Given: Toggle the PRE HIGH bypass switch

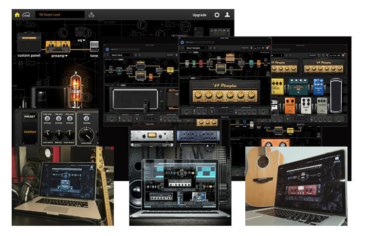Looking at the screenshot, I should (x=70, y=118).
